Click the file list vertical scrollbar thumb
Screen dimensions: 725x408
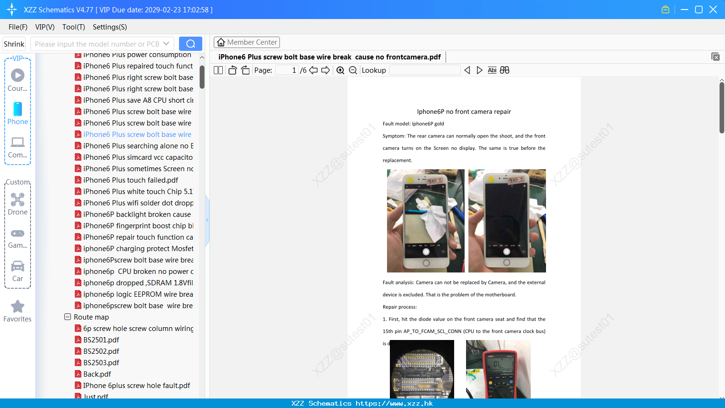pos(202,77)
